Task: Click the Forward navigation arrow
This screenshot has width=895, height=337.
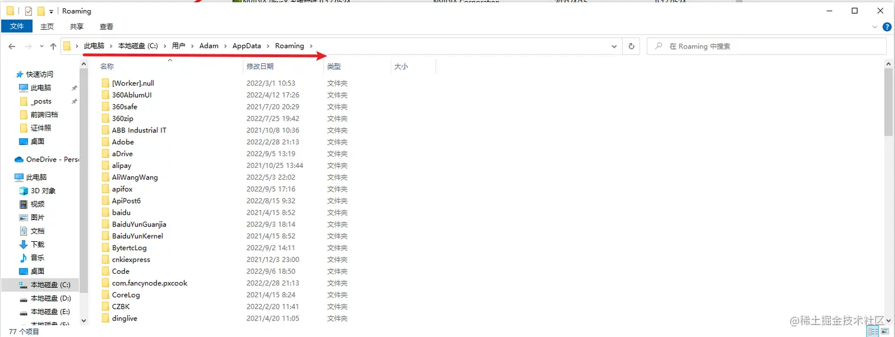Action: pyautogui.click(x=28, y=46)
